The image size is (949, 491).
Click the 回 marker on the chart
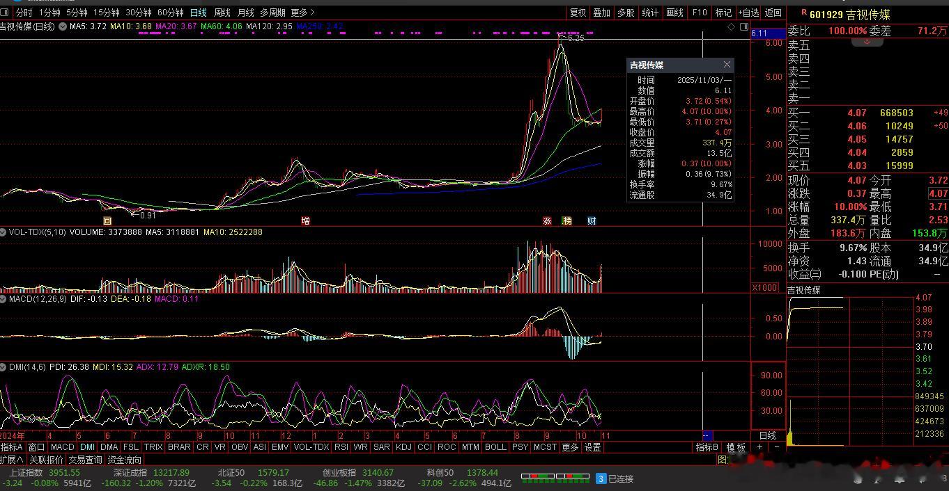[107, 220]
